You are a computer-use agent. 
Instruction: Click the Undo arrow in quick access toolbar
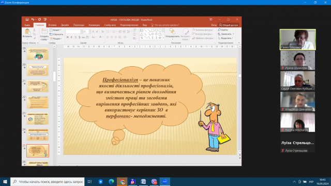[x=33, y=20]
